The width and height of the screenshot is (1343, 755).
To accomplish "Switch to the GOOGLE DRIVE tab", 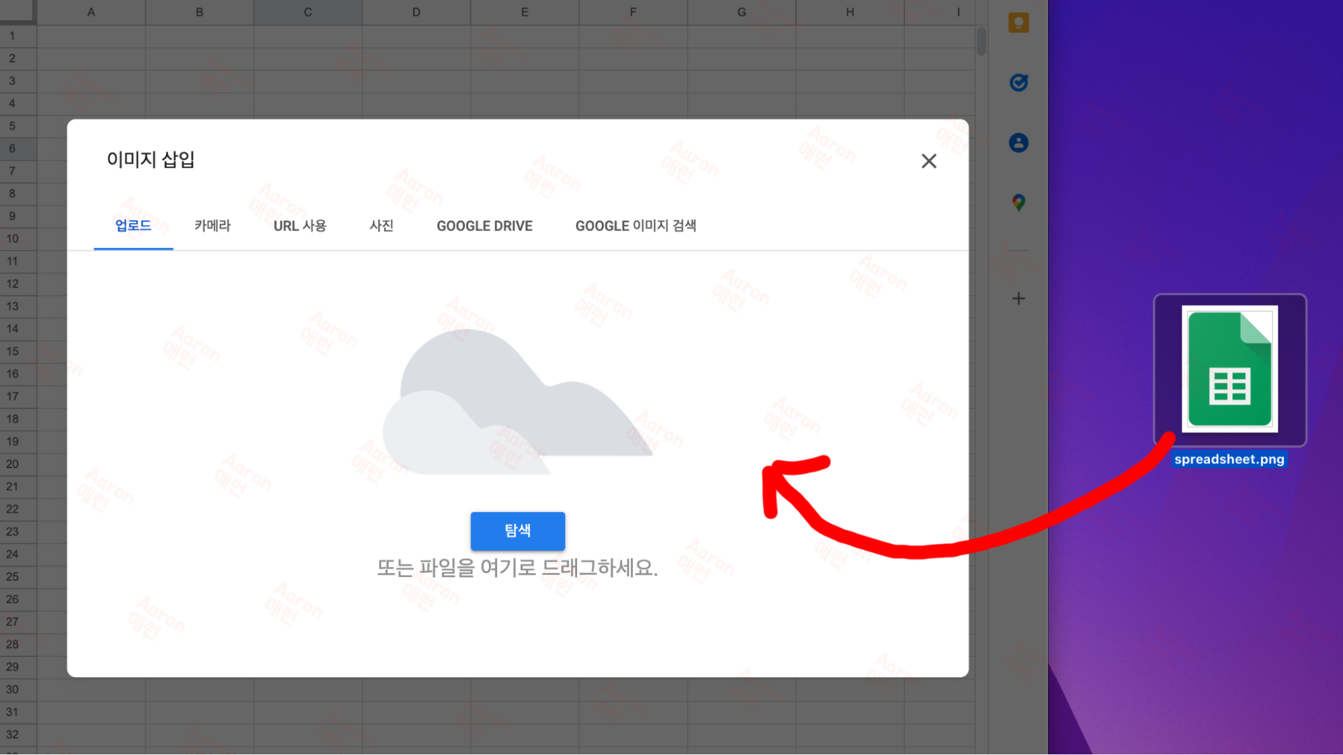I will tap(484, 226).
